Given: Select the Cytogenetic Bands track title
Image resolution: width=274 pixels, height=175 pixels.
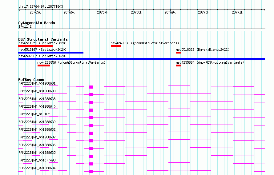Looking at the screenshot, I should (37, 23).
